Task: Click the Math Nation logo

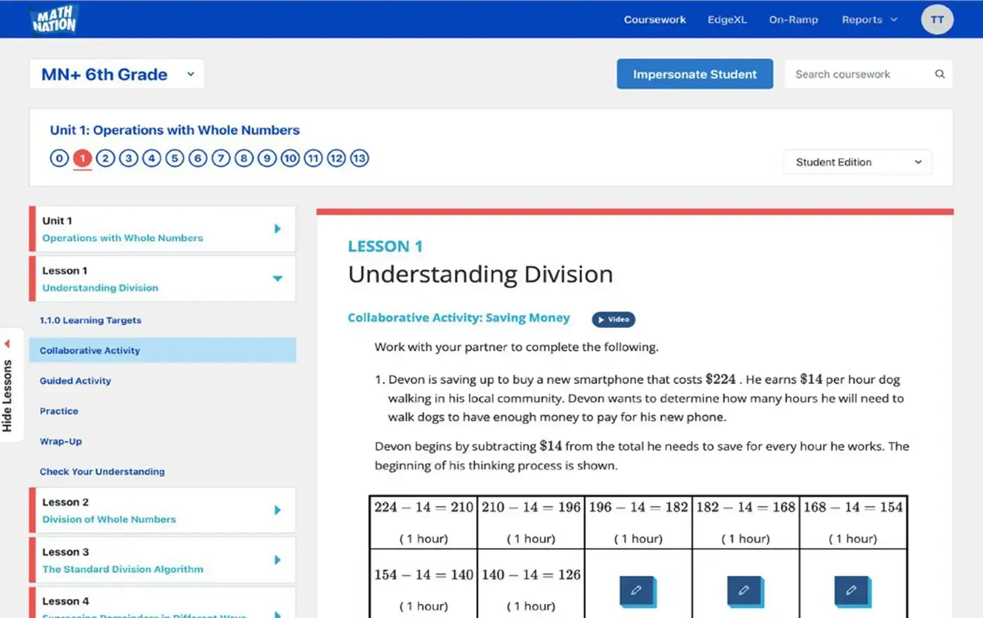Action: [x=54, y=20]
